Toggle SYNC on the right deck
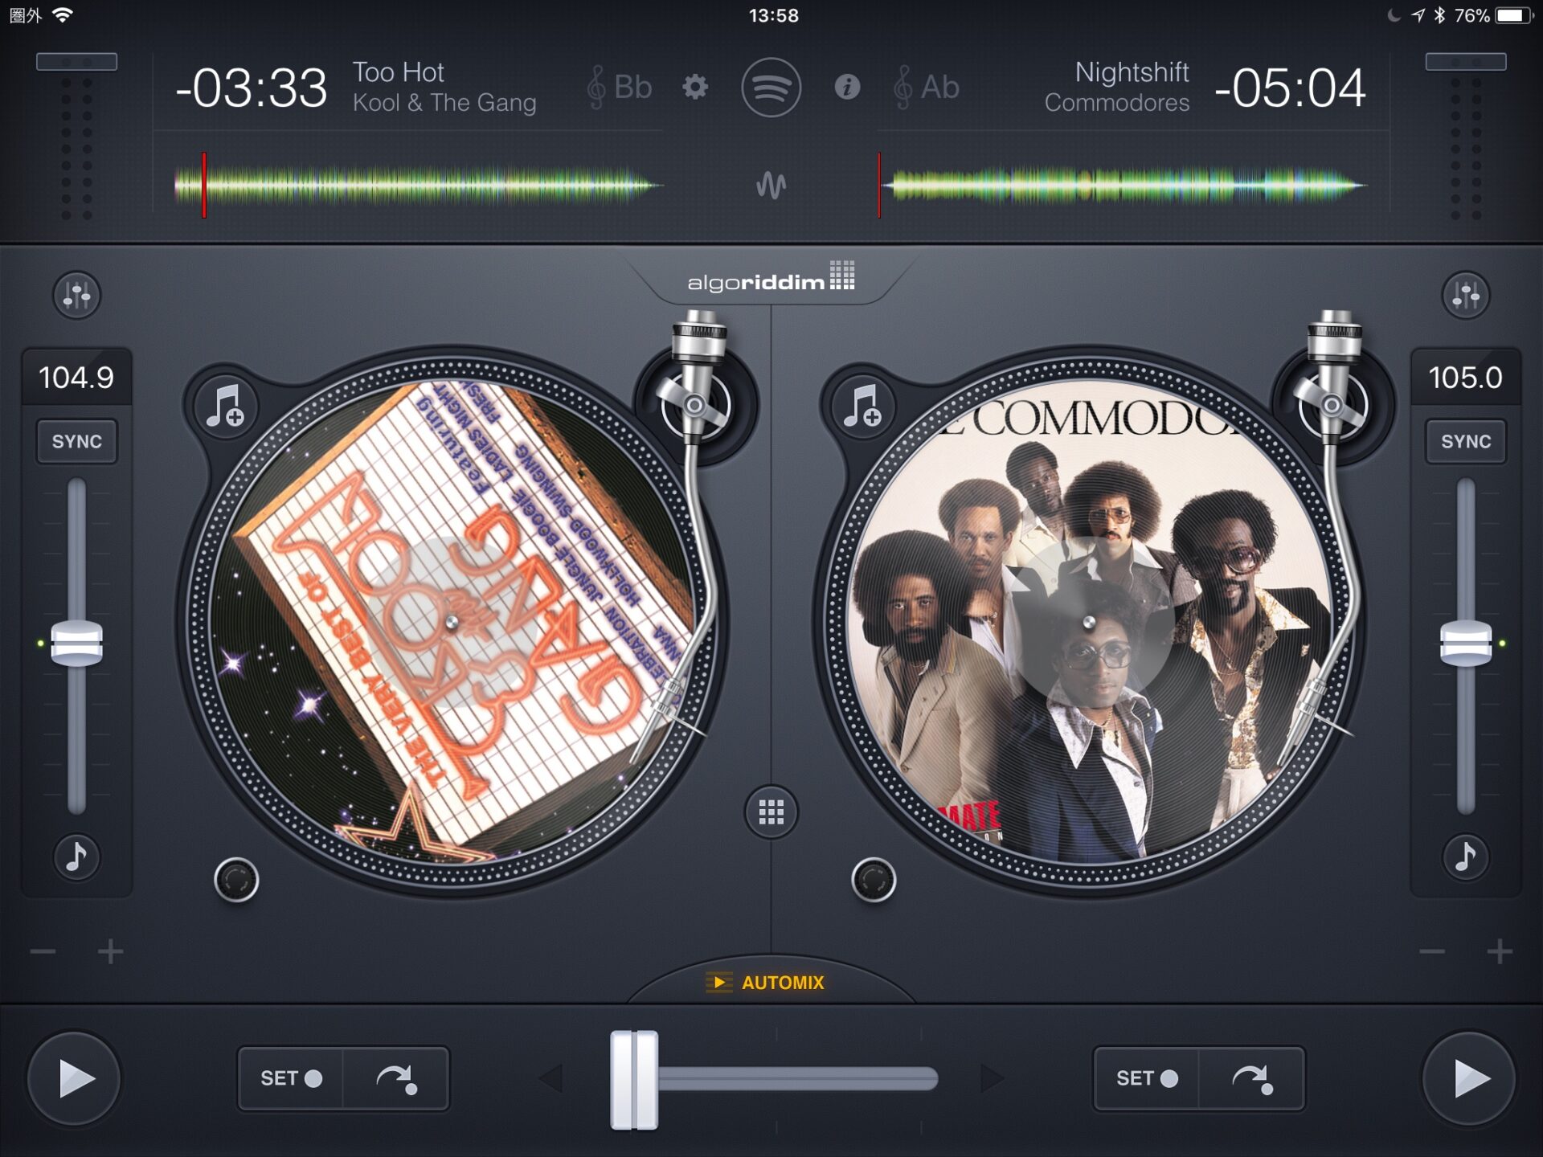Screen dimensions: 1543x1157 (x=1465, y=441)
